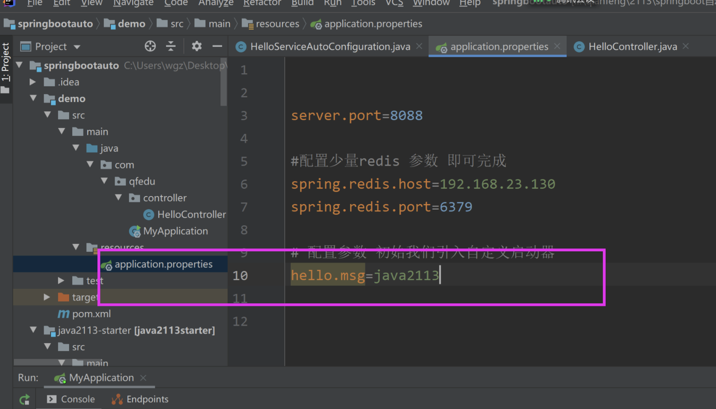Click the collapse all icon in Project panel
Viewport: 716px width, 409px height.
(171, 46)
